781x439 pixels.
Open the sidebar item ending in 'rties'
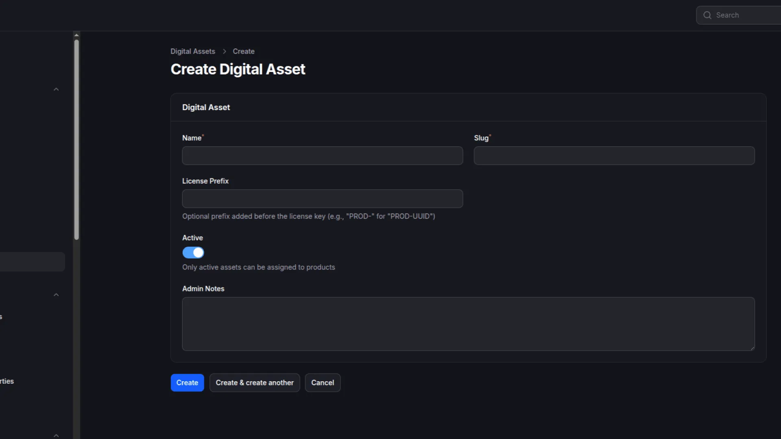coord(7,381)
